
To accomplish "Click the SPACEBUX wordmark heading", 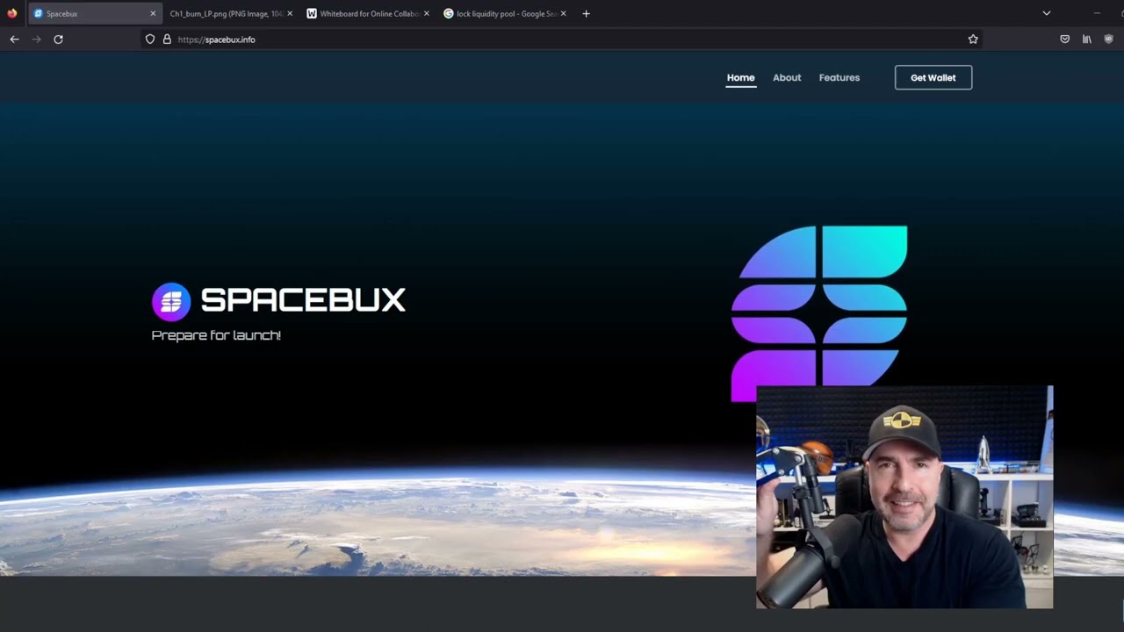I will coord(303,300).
